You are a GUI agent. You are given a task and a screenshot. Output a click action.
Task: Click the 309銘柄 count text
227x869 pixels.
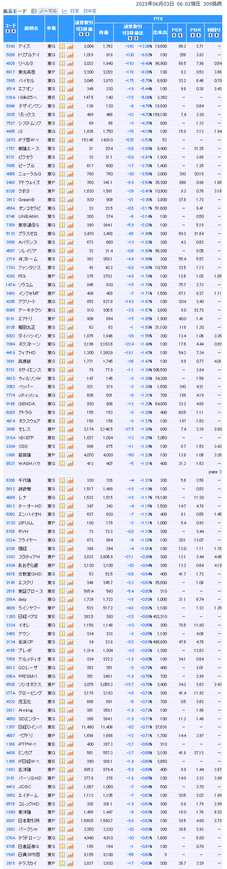pos(212,3)
